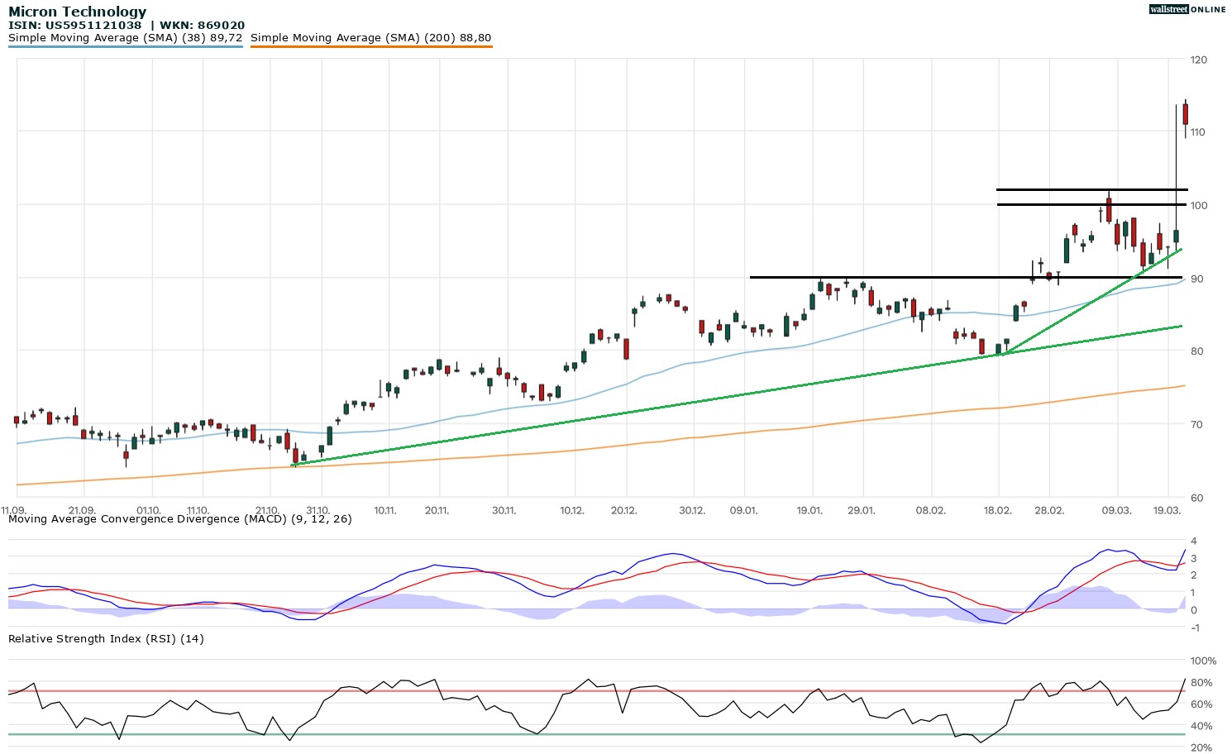Viewport: 1232px width, 754px height.
Task: Click the 60 label on price axis
Action: (x=1197, y=498)
